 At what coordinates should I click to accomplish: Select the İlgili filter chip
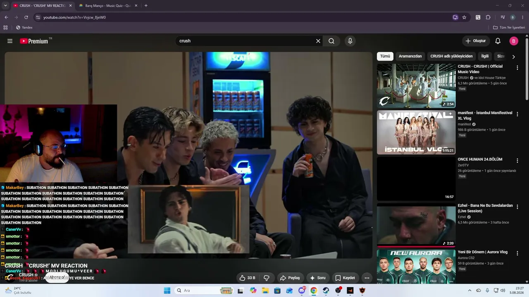click(485, 56)
